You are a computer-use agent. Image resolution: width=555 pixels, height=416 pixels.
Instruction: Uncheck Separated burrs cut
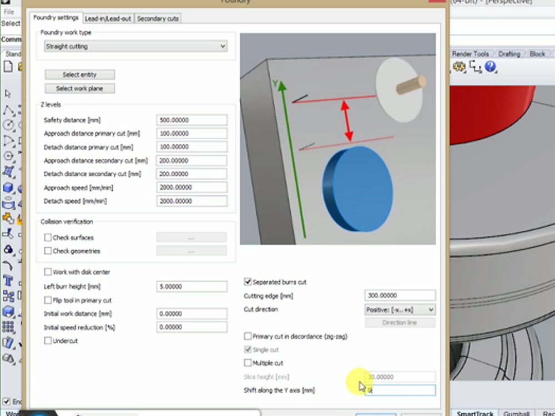(248, 282)
